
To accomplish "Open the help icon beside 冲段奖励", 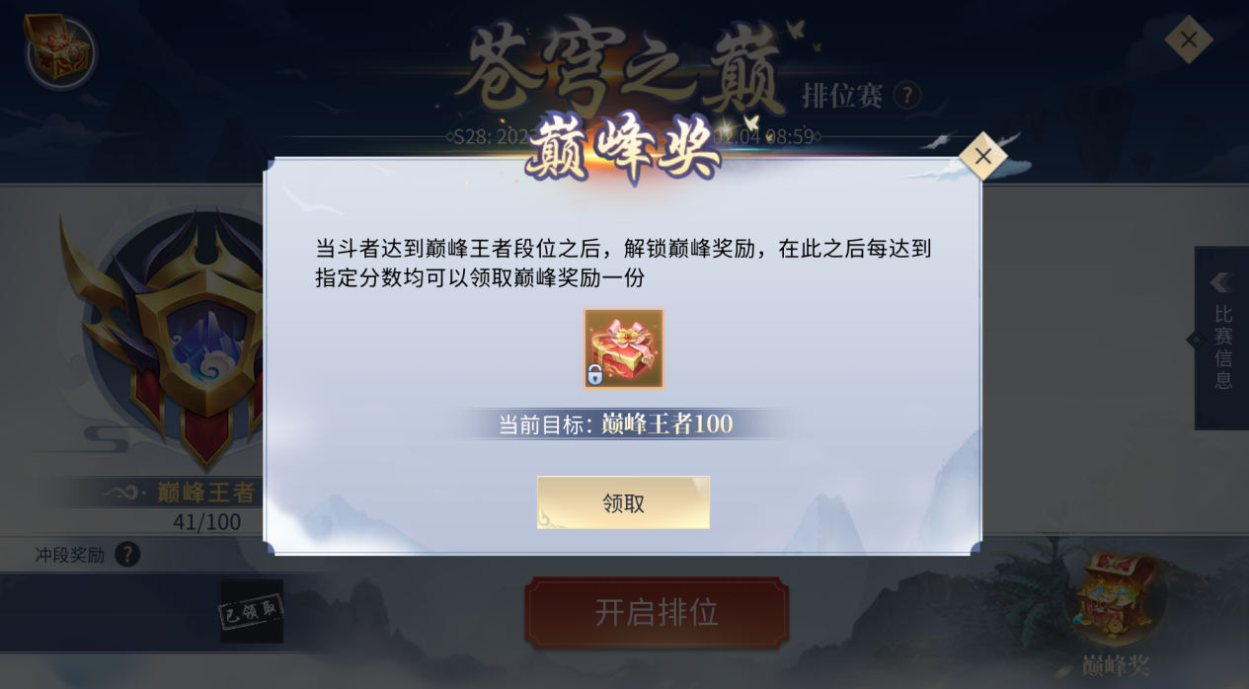I will [x=127, y=555].
